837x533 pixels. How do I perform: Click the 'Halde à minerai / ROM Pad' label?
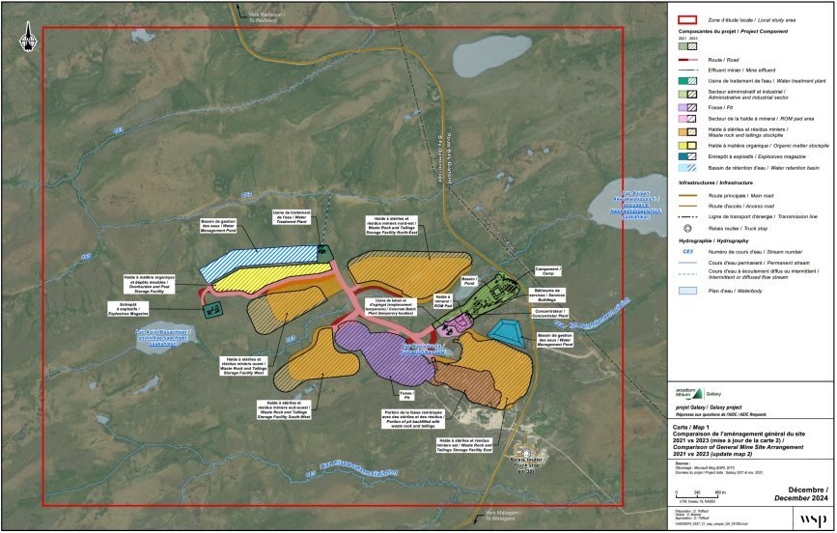pyautogui.click(x=442, y=301)
